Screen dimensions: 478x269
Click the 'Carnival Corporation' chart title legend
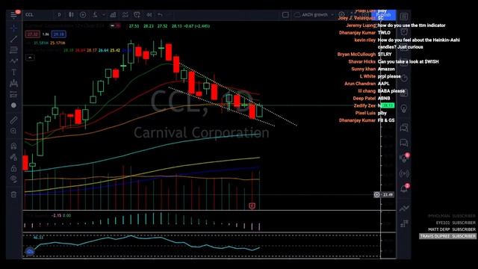(x=202, y=133)
